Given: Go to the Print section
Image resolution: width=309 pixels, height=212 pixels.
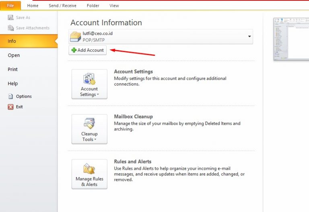Looking at the screenshot, I should [12, 69].
